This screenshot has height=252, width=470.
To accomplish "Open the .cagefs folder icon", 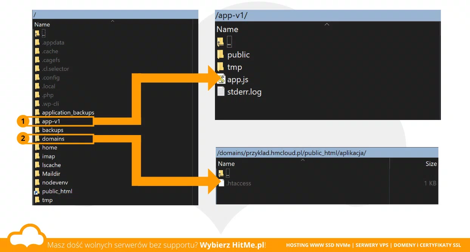I will (37, 60).
